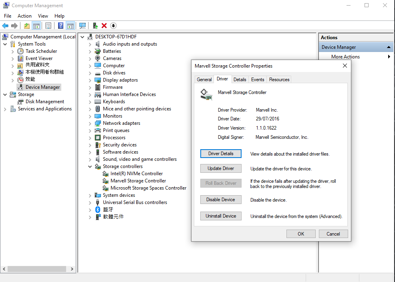Click the Up one level folder icon
Viewport: 395px width, 282px height.
26,26
